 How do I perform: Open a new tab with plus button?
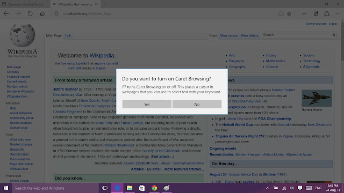point(105,4)
